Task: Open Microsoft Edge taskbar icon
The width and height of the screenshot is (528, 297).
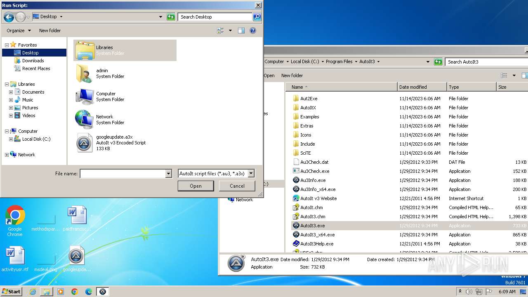Action: [x=89, y=292]
